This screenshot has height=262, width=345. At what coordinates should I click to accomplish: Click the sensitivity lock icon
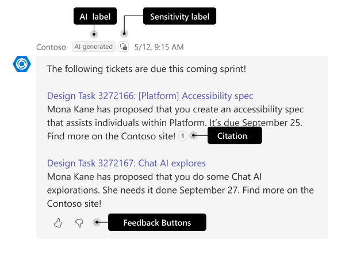[x=124, y=47]
